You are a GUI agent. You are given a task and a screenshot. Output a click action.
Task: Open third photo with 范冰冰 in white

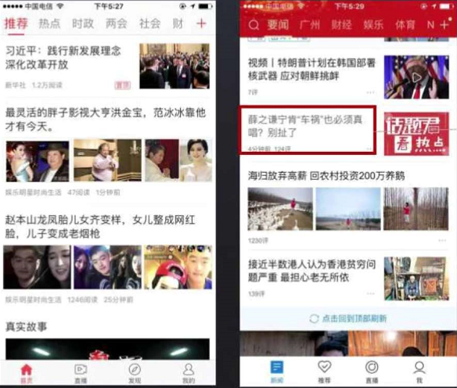coord(178,160)
